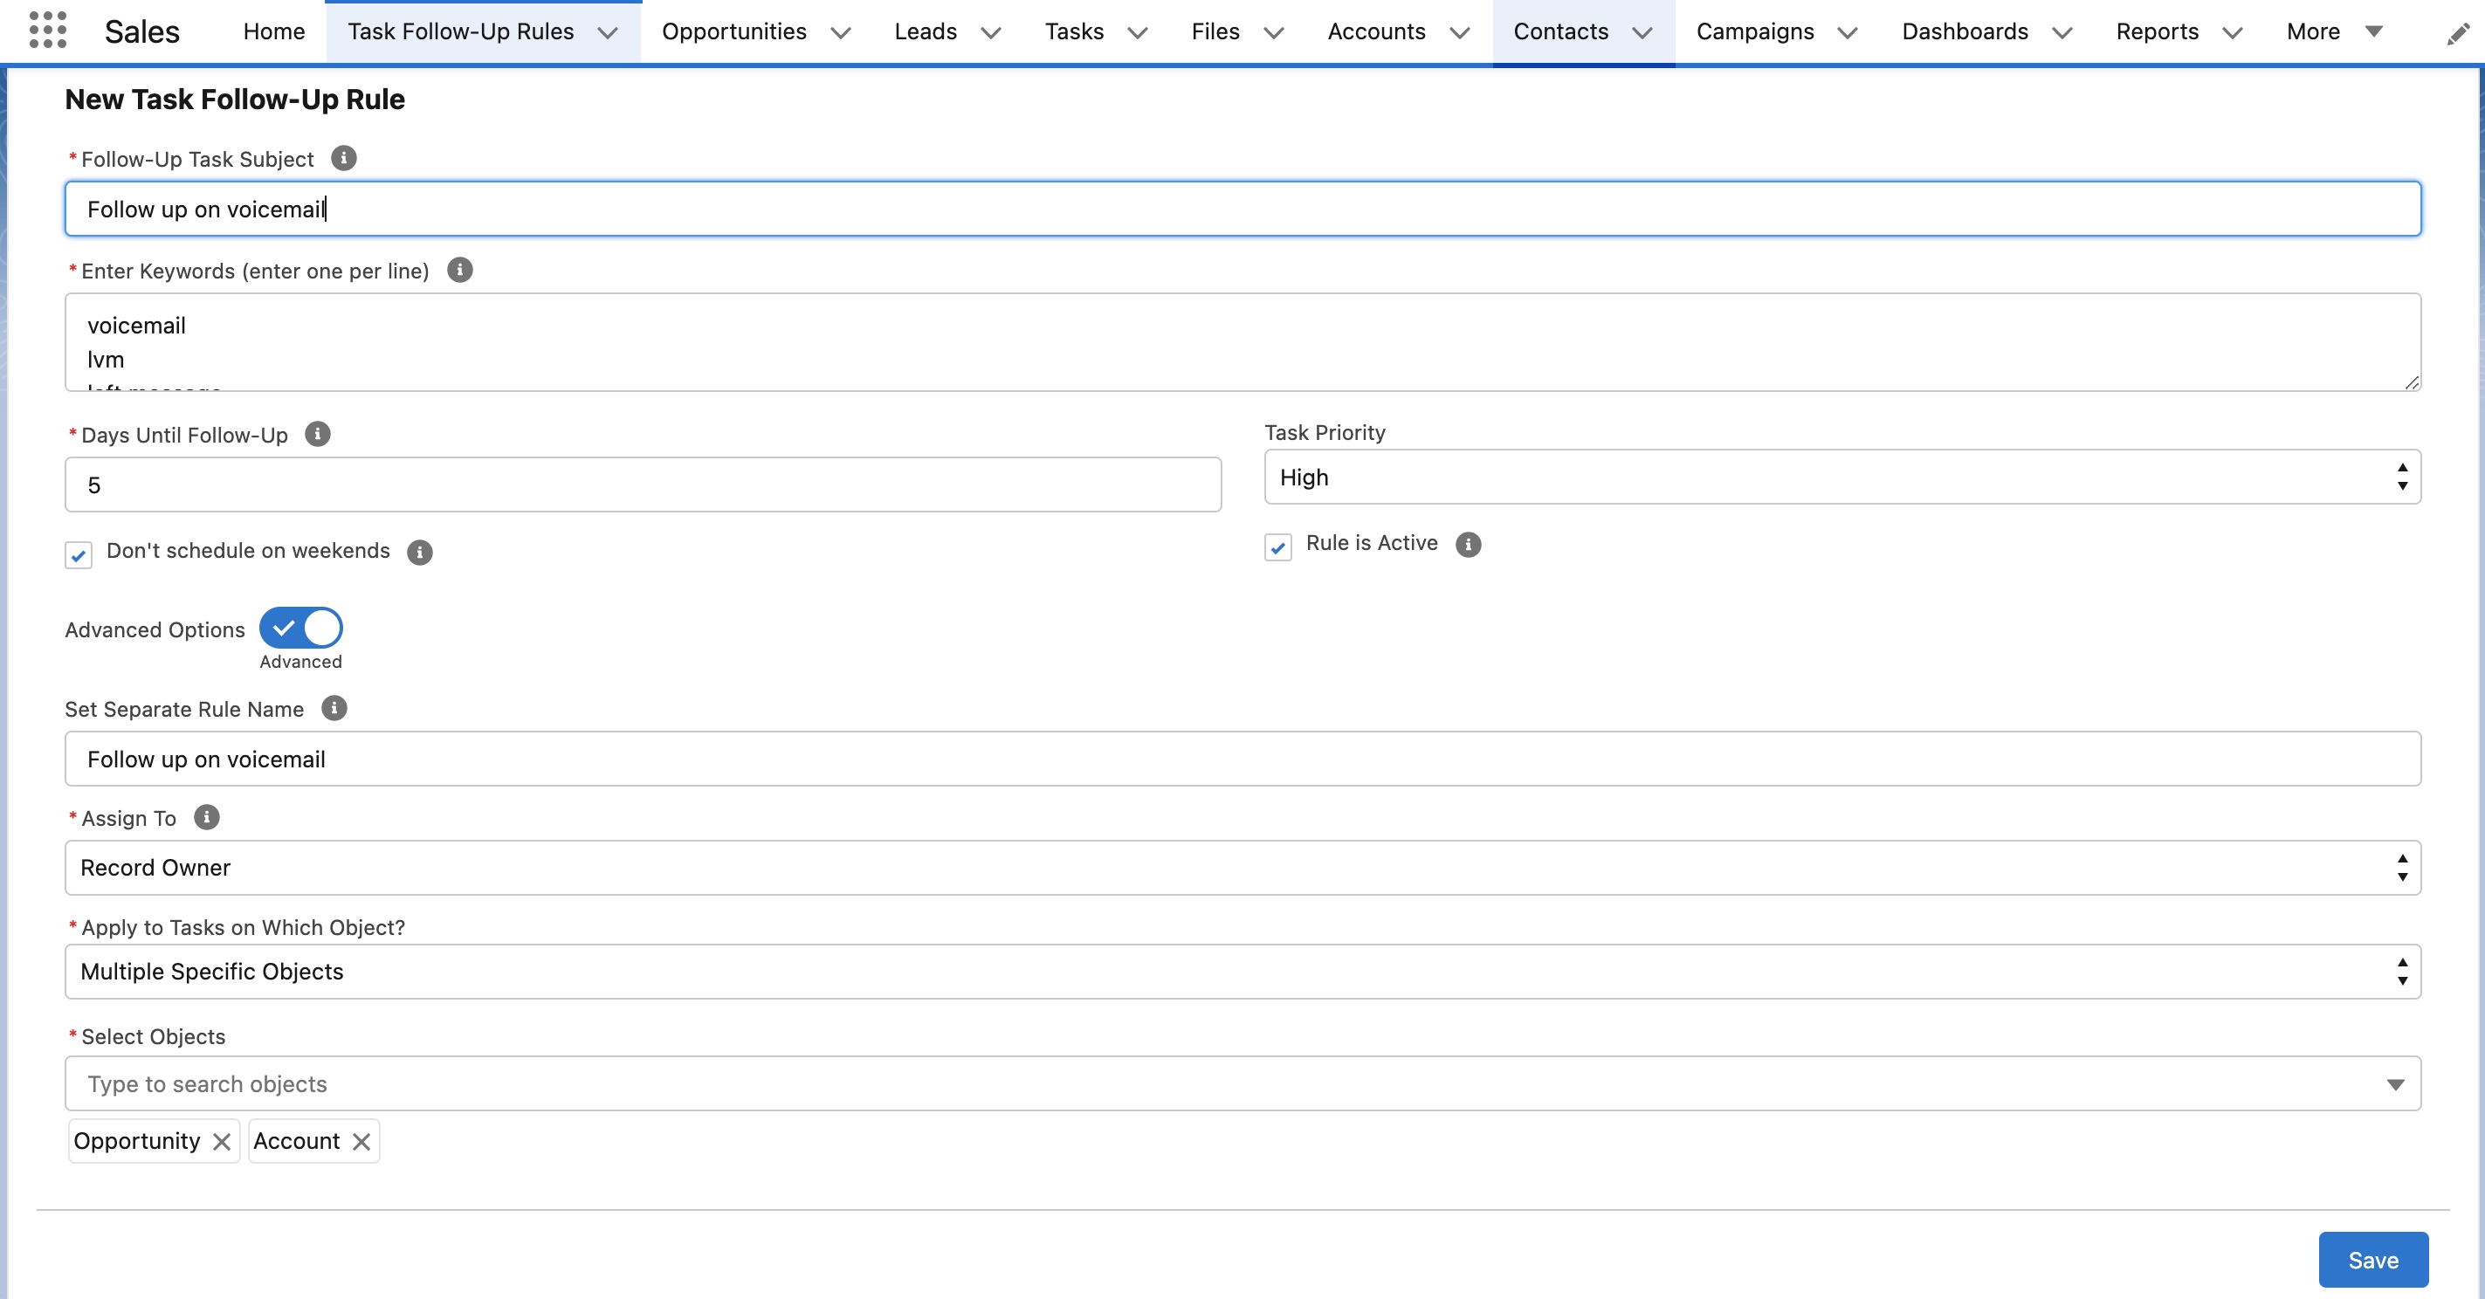The width and height of the screenshot is (2485, 1299).
Task: Open Apply to Tasks object dropdown
Action: 1242,971
